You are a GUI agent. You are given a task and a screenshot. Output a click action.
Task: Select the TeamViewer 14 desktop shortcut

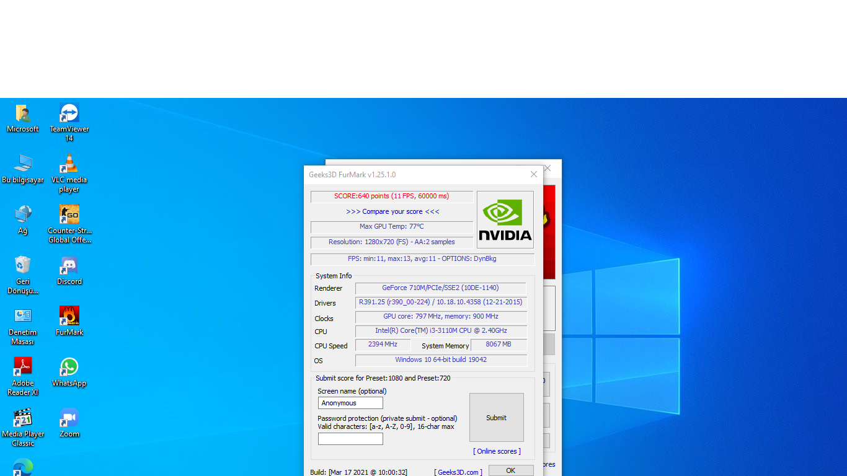point(69,123)
